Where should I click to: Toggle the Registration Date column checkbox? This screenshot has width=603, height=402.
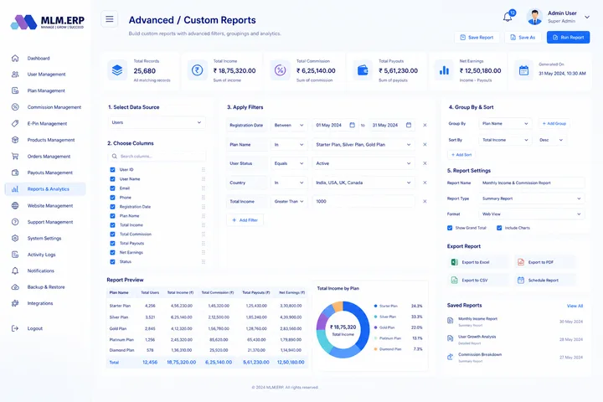(x=113, y=207)
